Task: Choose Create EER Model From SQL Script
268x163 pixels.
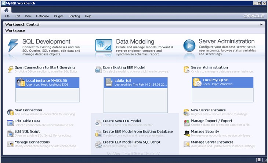Action: (131, 142)
